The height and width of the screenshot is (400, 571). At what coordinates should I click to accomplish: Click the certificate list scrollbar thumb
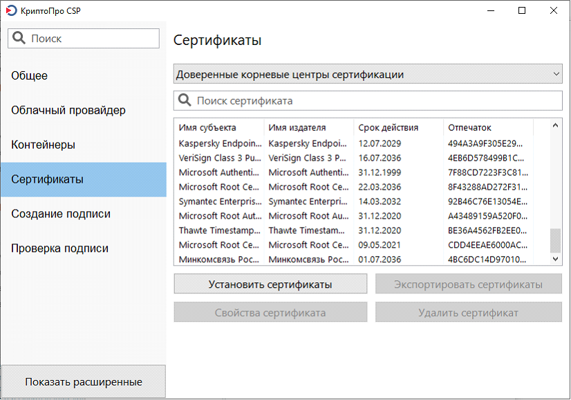point(555,240)
